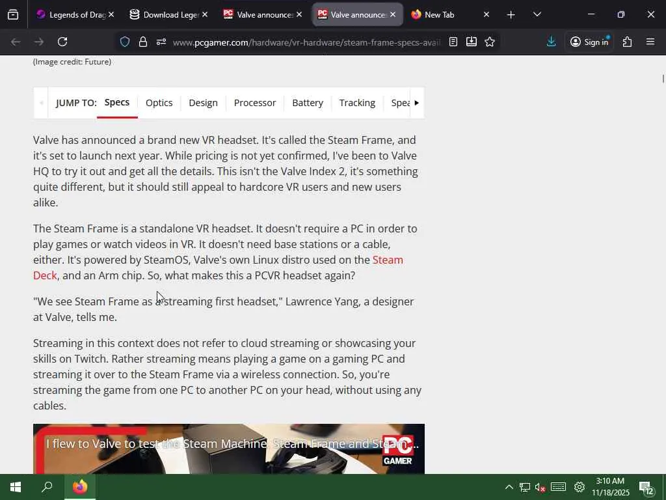
Task: Open Firefox application hamburger menu
Action: coord(650,42)
